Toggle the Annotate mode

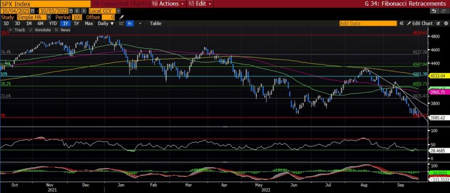(40, 30)
